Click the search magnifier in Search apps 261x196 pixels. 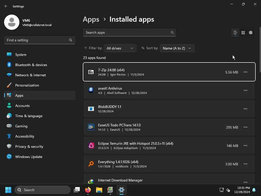tap(172, 32)
